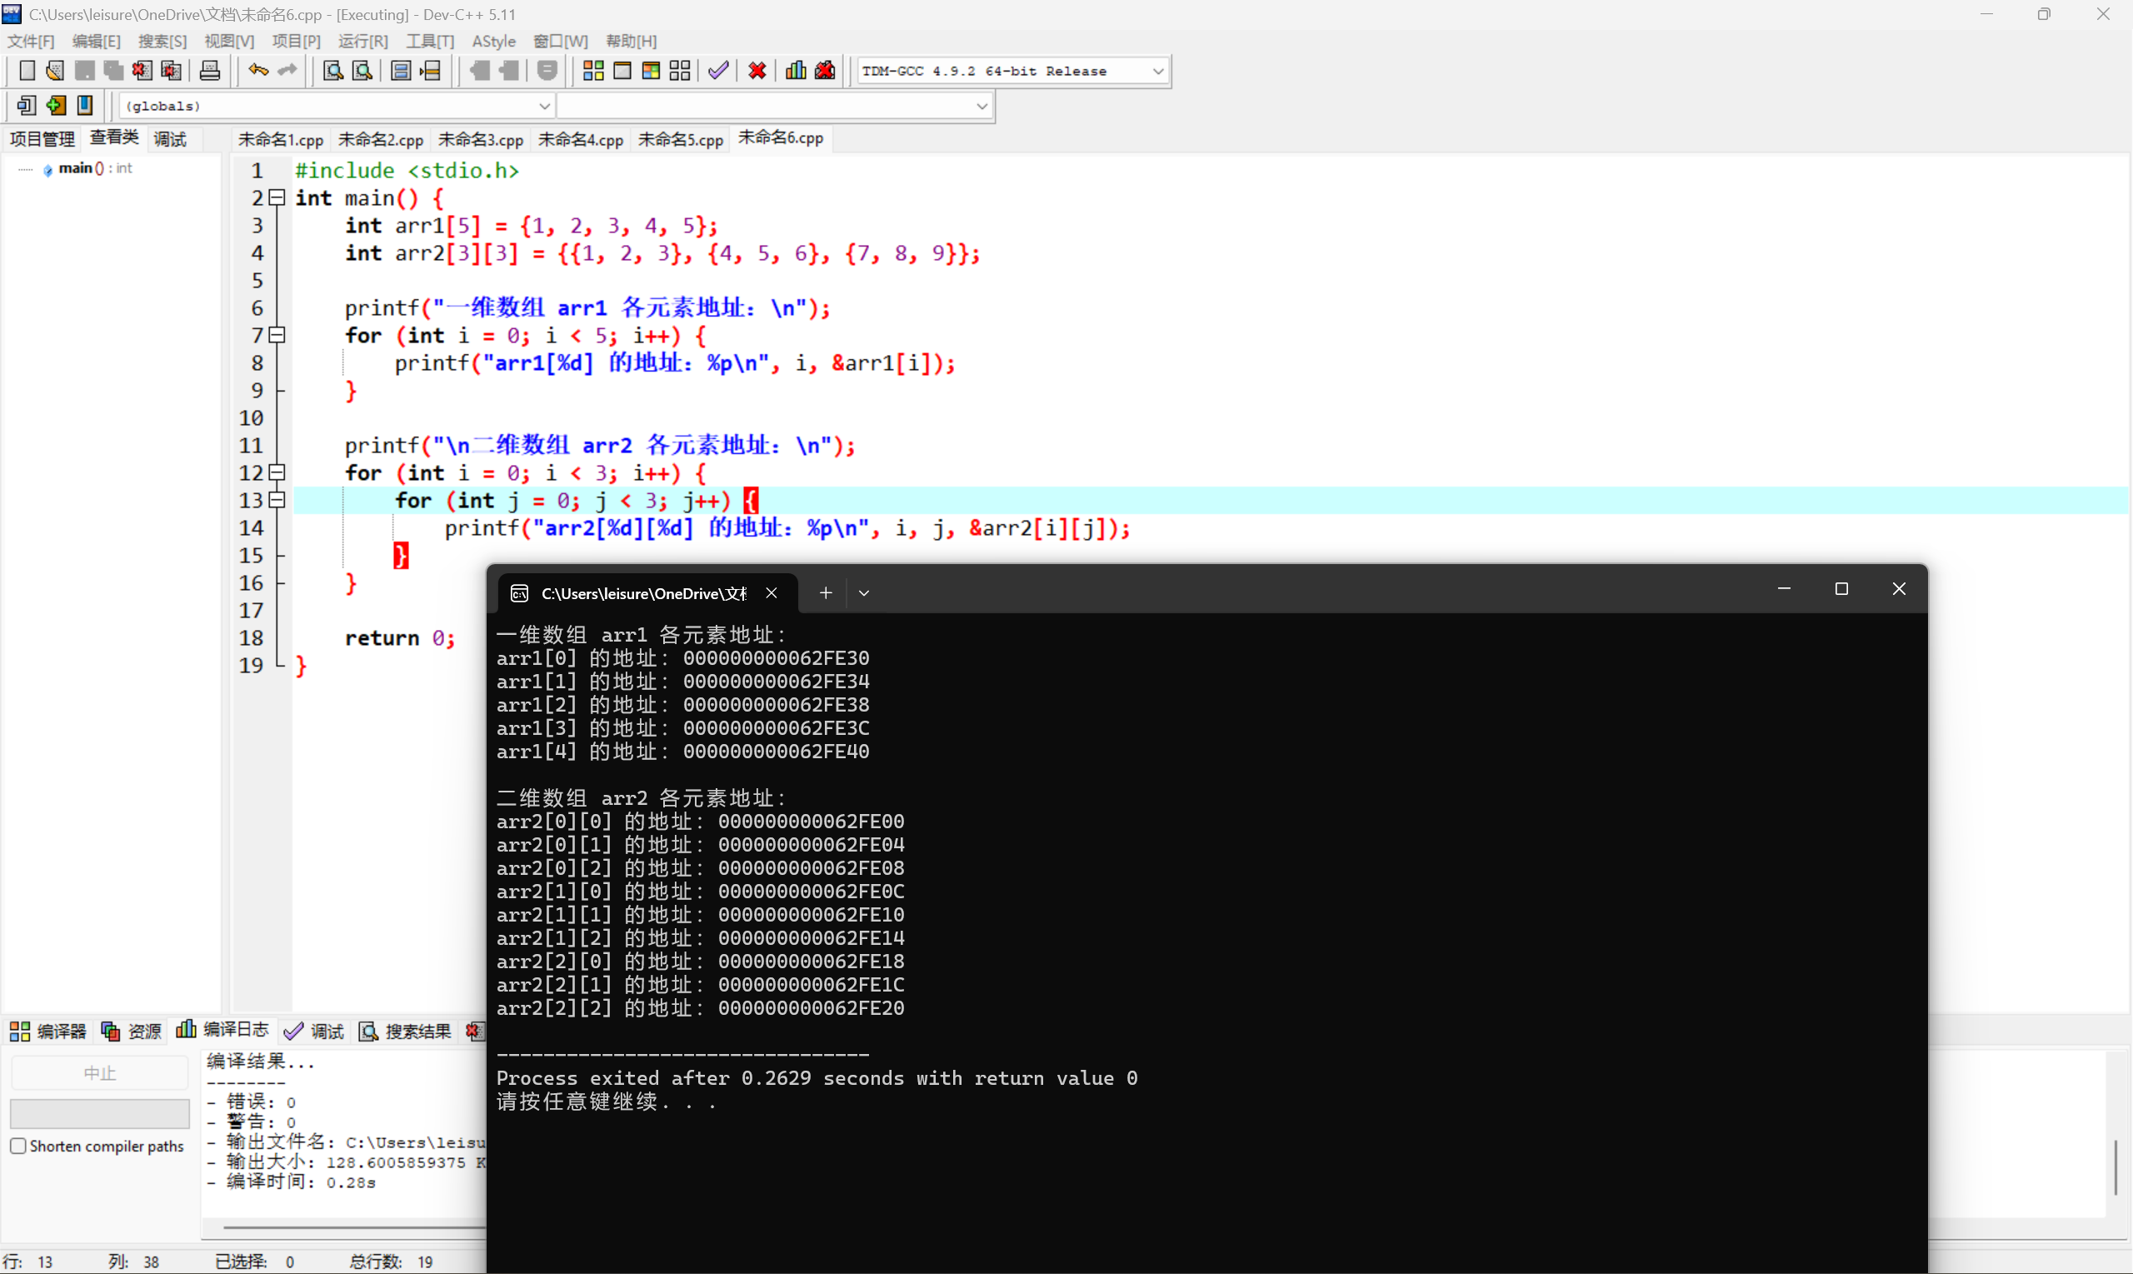Open Find with the magnifier icon
This screenshot has width=2133, height=1274.
(332, 70)
